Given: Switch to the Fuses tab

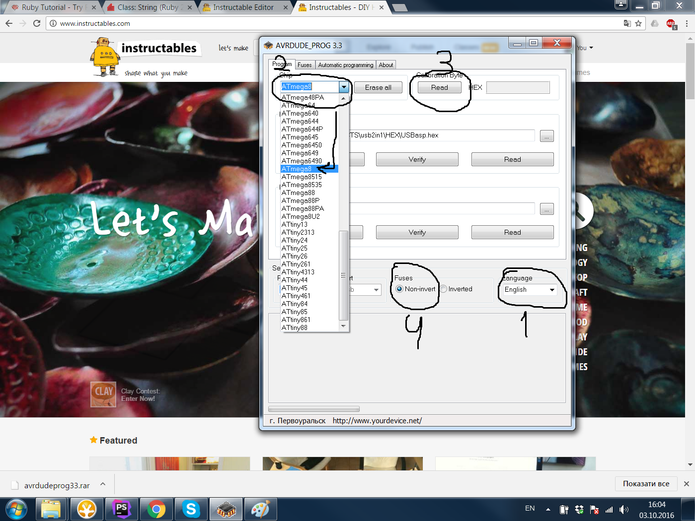Looking at the screenshot, I should point(305,65).
